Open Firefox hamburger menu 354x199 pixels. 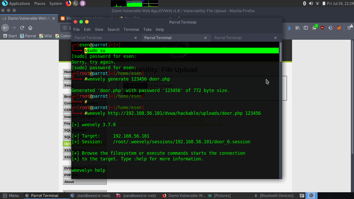pyautogui.click(x=350, y=28)
